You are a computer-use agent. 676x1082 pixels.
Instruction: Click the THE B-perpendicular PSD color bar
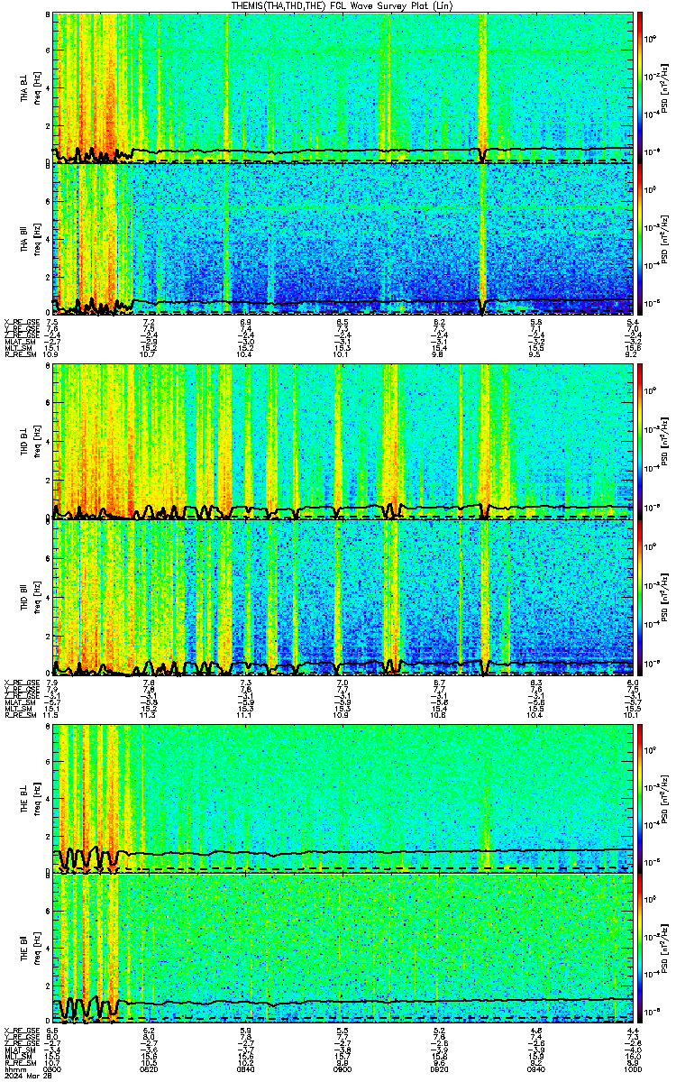pos(641,799)
